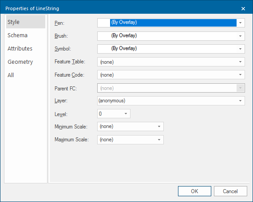Click the Level: label
253x202 pixels.
[61, 114]
